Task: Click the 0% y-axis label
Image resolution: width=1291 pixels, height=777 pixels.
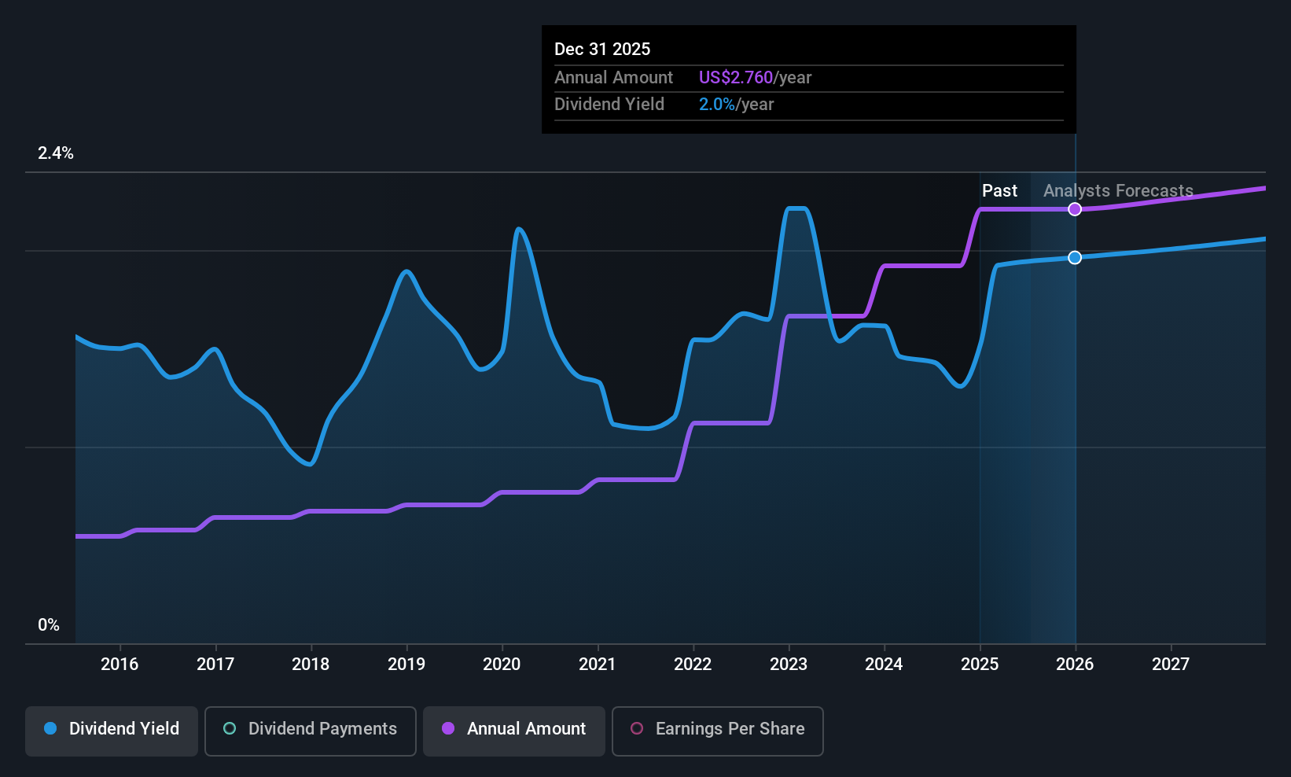Action: pyautogui.click(x=49, y=625)
